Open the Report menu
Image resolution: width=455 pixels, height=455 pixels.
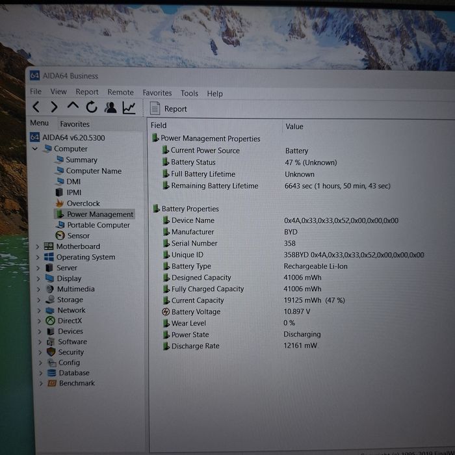87,92
